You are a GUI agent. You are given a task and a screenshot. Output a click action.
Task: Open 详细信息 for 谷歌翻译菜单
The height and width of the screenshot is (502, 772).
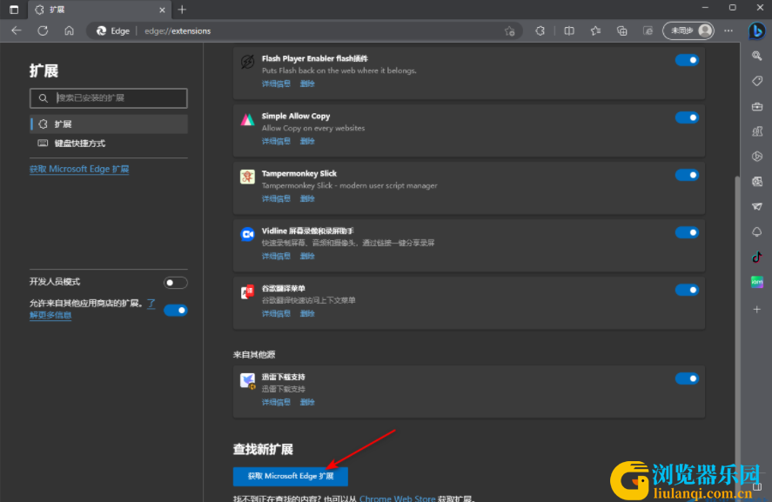[x=276, y=313]
